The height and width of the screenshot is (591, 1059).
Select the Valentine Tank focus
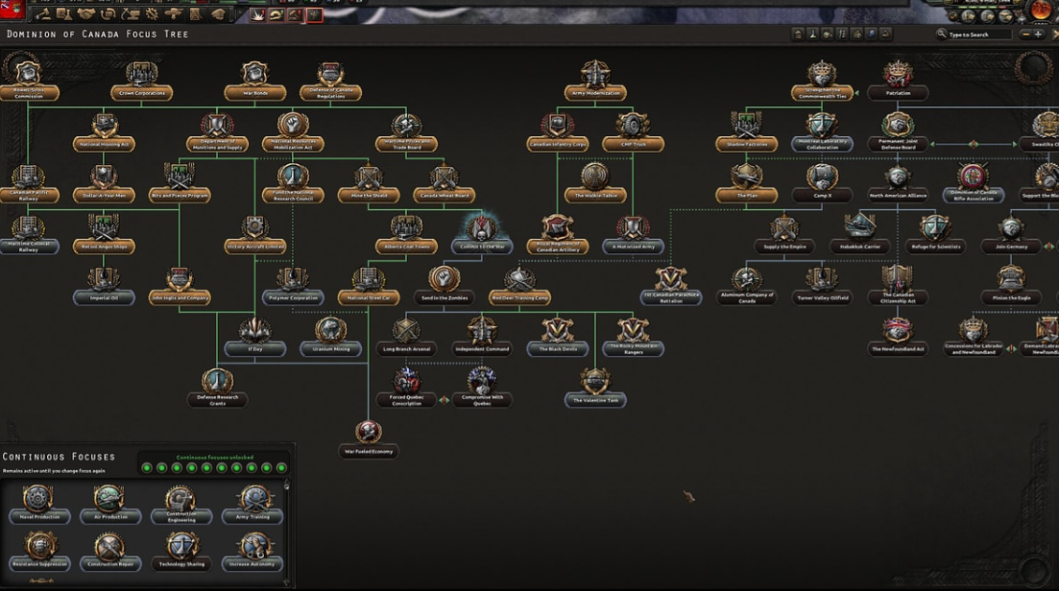(x=595, y=389)
